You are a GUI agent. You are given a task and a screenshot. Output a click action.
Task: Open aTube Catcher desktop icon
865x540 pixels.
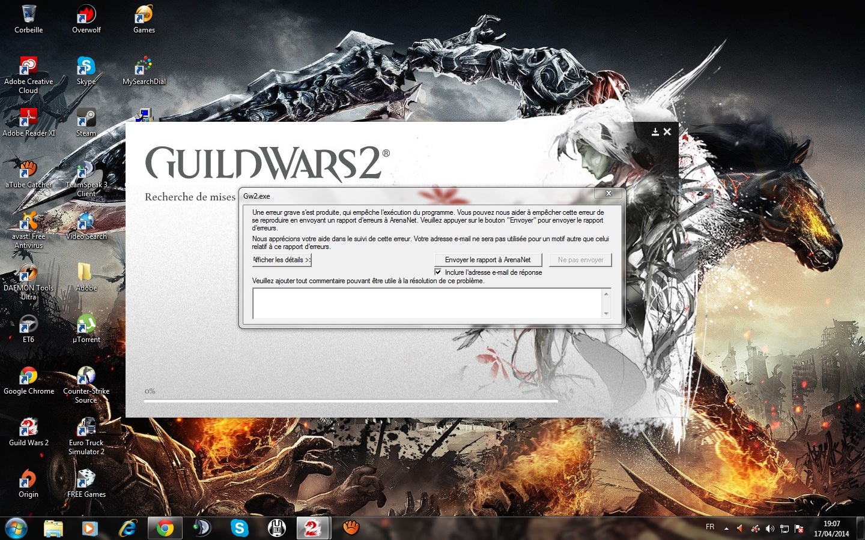pyautogui.click(x=28, y=174)
